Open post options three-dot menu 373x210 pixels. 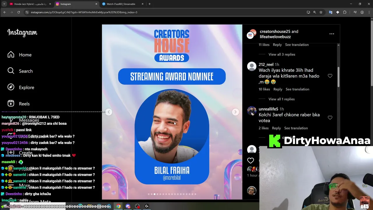[x=332, y=34]
